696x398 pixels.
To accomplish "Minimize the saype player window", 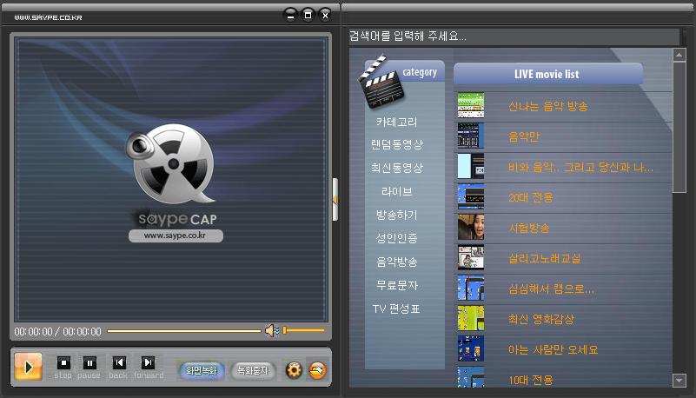I will (291, 16).
